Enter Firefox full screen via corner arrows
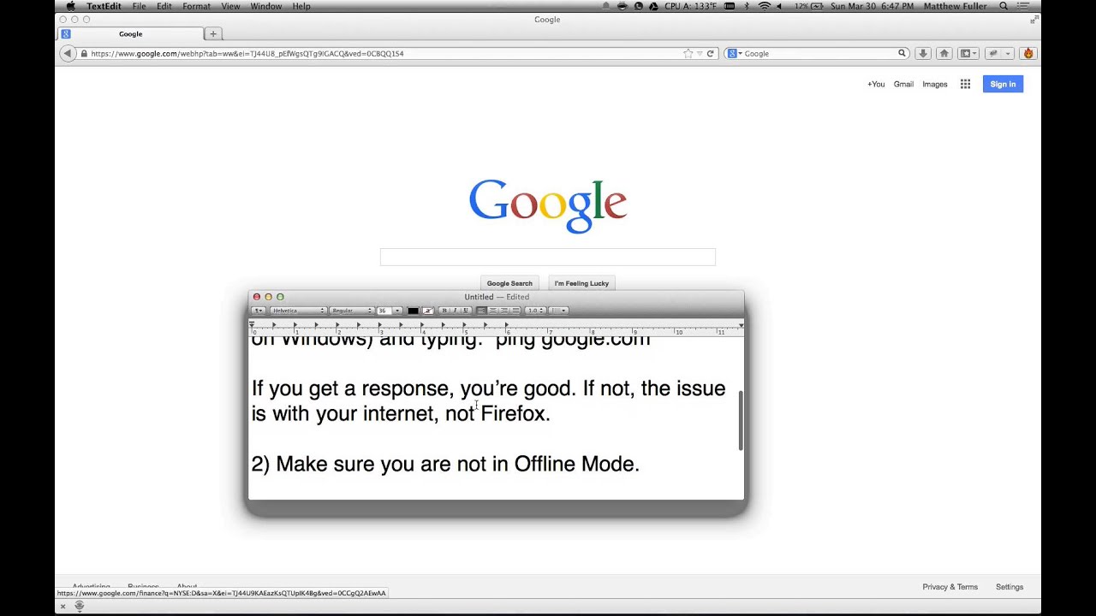 pyautogui.click(x=1033, y=19)
